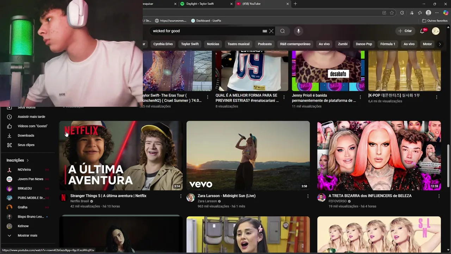
Task: Open https://sourcesmm bookmark
Action: 171,21
